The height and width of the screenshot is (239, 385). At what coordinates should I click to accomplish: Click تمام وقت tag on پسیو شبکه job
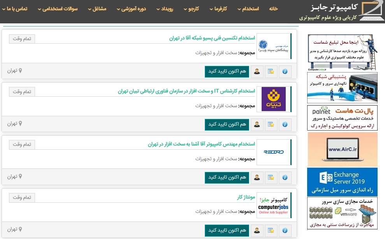point(22,39)
